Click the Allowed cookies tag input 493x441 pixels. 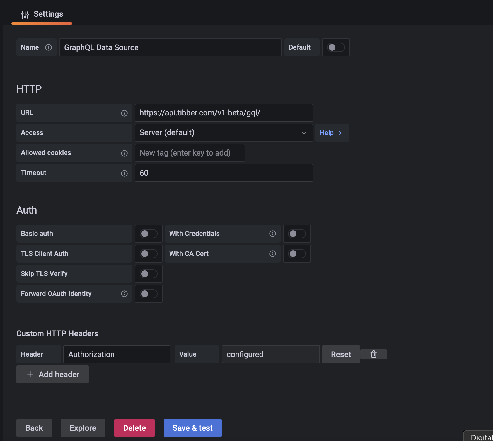(190, 153)
